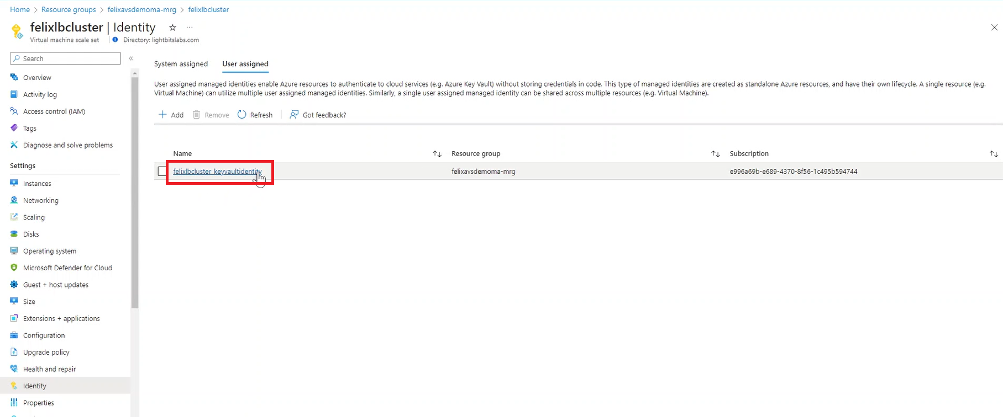Add a user assigned managed identity
1003x417 pixels.
point(171,115)
